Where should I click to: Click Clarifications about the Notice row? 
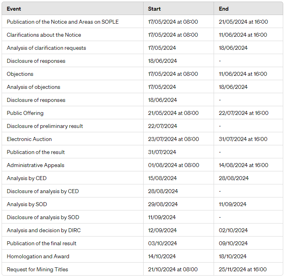44,35
